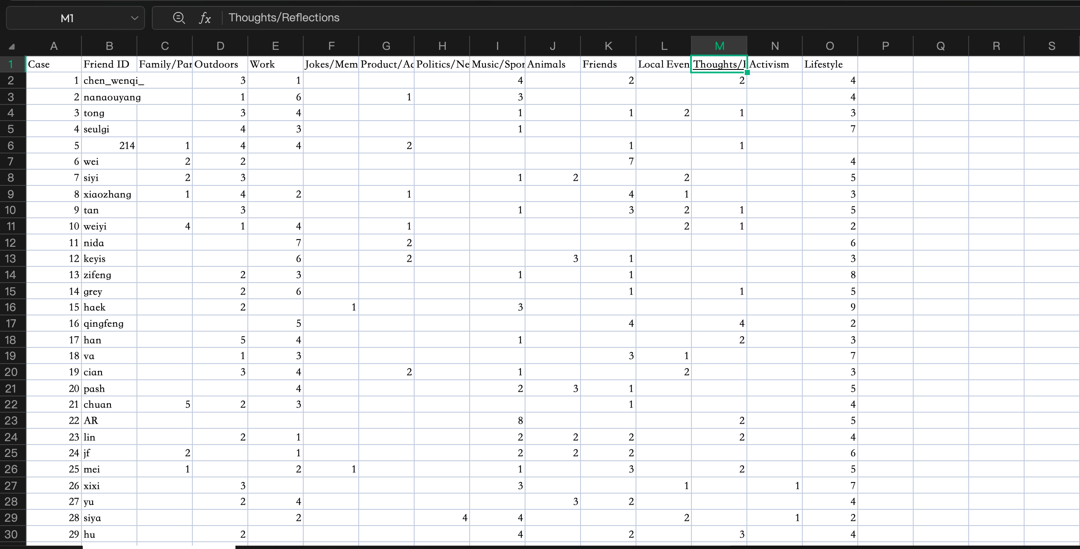Select column A header

coord(54,46)
